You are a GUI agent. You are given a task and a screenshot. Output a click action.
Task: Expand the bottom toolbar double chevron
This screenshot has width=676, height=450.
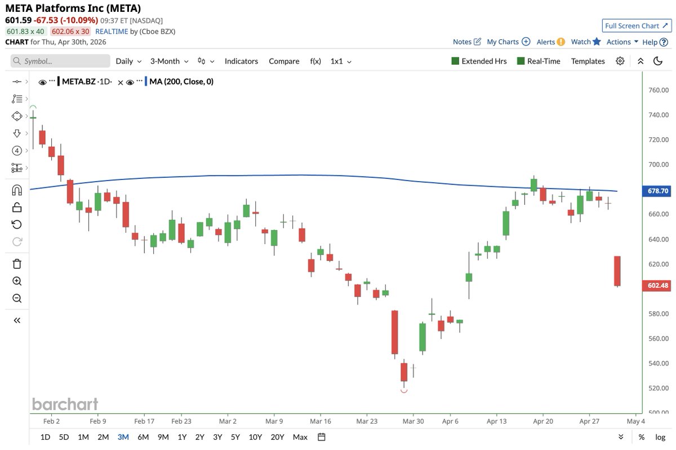tap(621, 437)
